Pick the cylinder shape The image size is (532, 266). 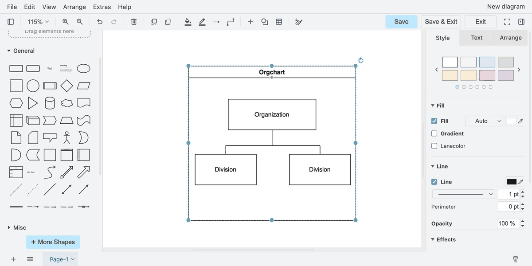tap(50, 103)
